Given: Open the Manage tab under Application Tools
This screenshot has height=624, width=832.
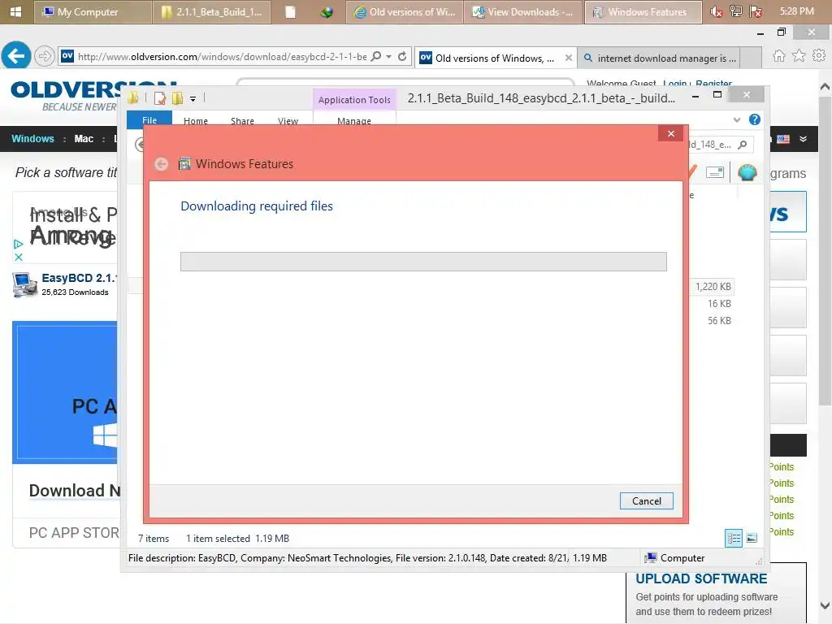Looking at the screenshot, I should click(x=354, y=120).
